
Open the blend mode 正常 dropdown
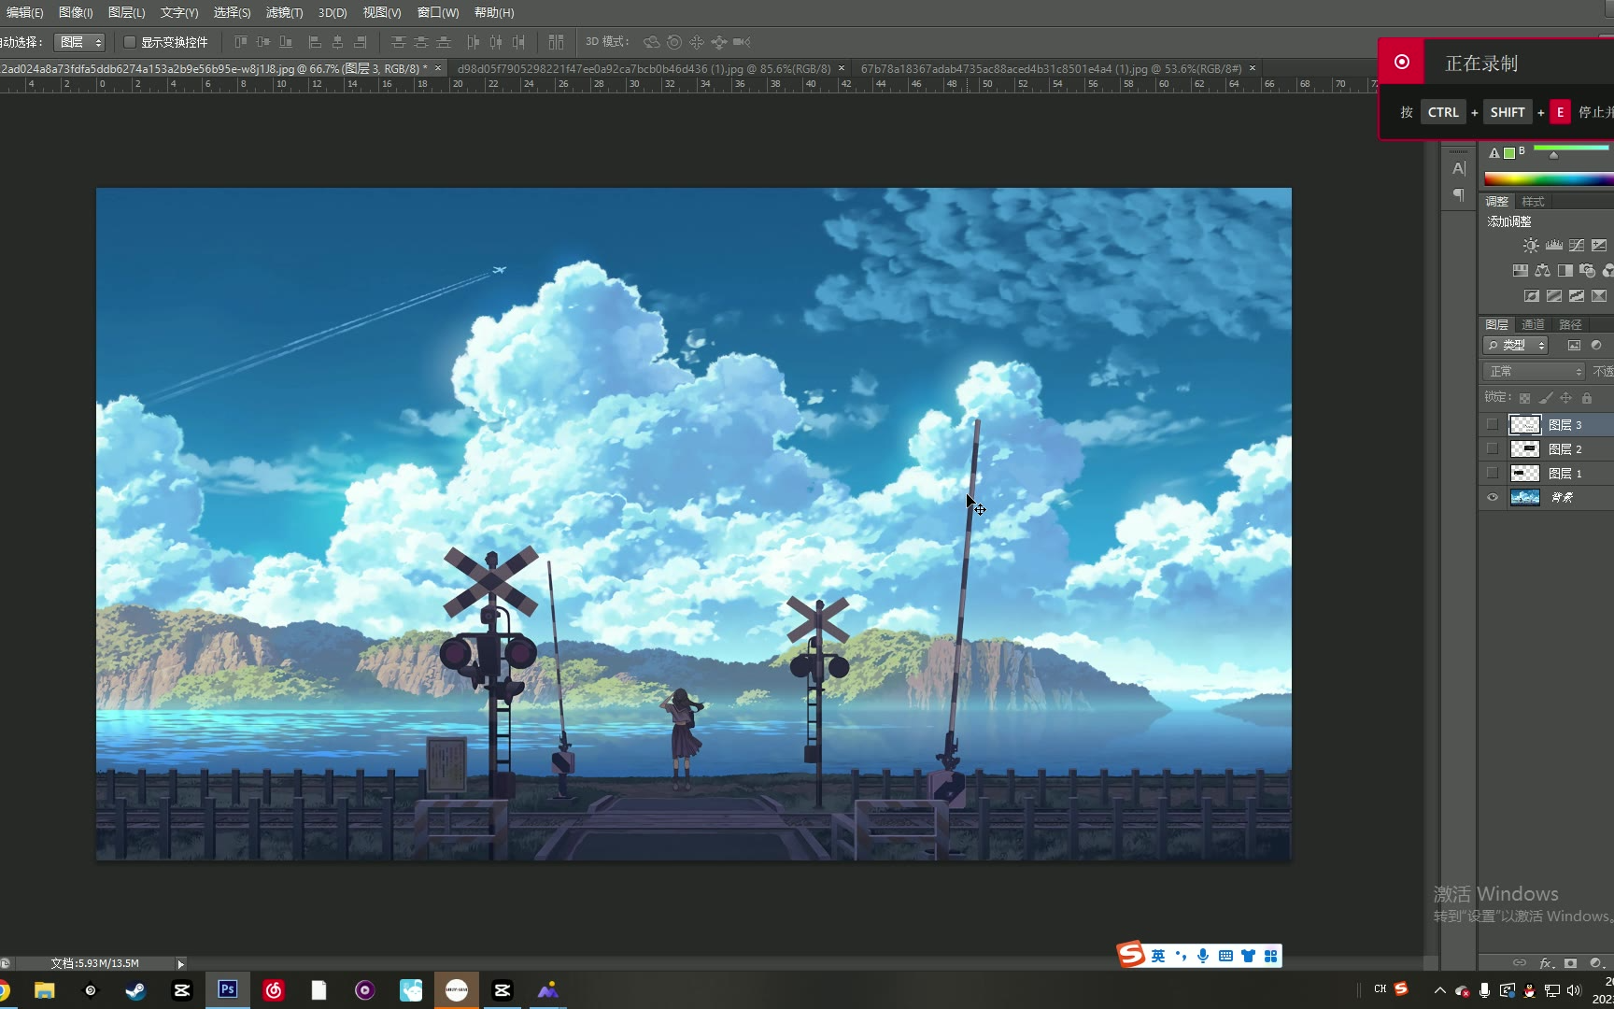tap(1535, 372)
